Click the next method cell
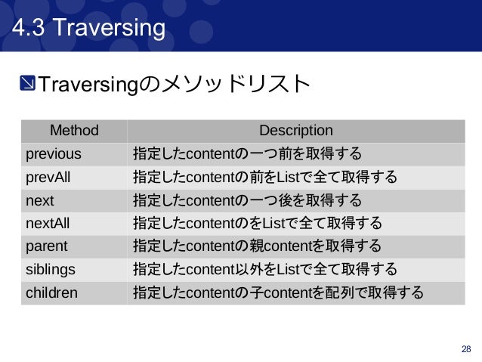This screenshot has width=482, height=362. tap(74, 201)
